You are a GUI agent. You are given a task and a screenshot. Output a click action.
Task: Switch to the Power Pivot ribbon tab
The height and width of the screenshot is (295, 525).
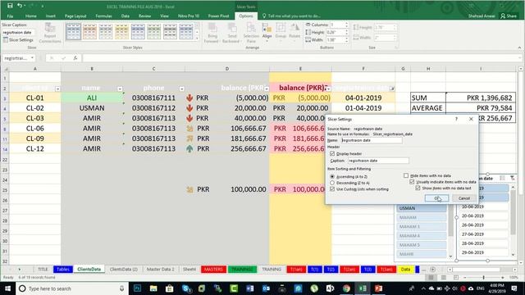coord(218,16)
